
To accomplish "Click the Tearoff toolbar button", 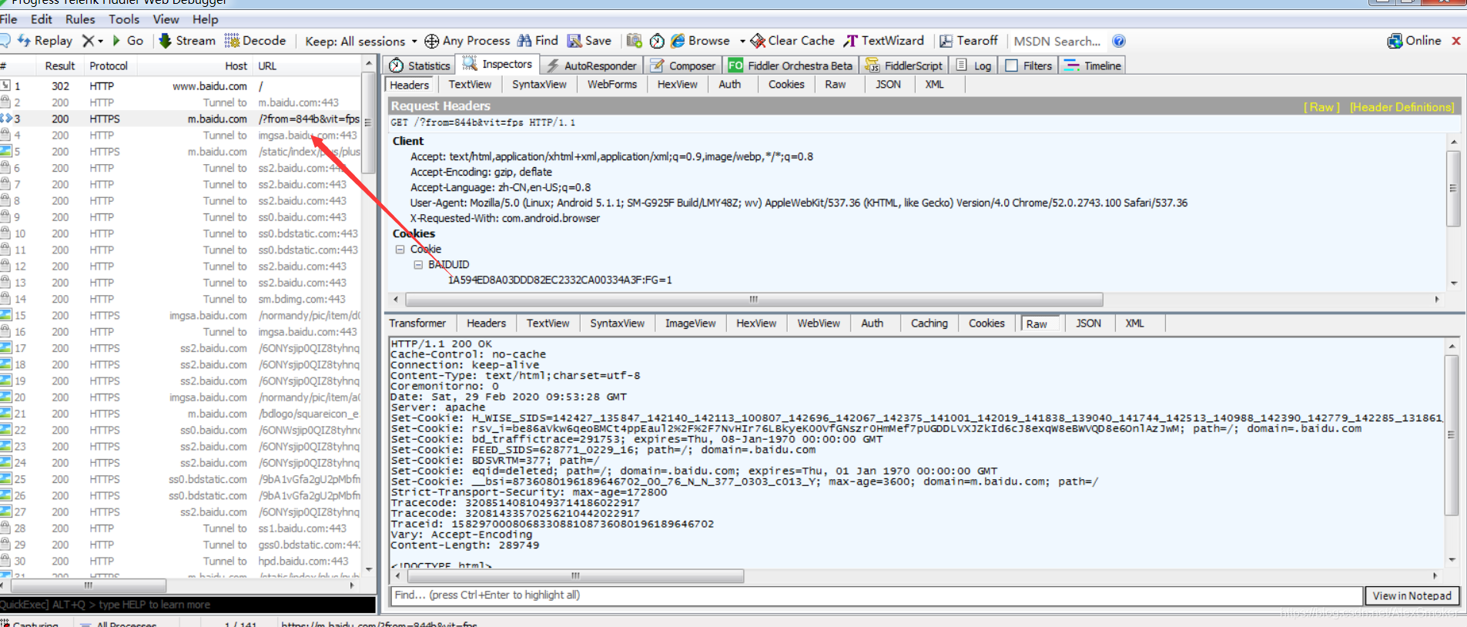I will click(x=968, y=41).
